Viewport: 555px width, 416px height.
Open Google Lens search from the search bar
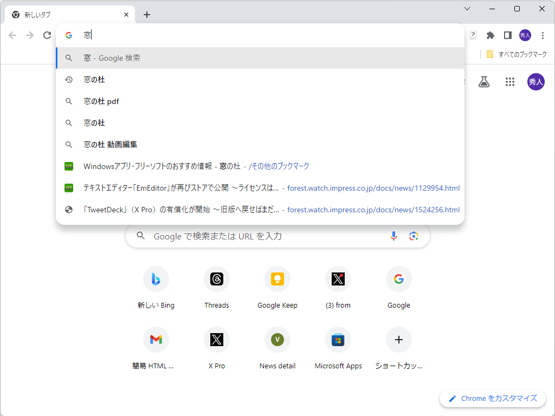(x=414, y=236)
